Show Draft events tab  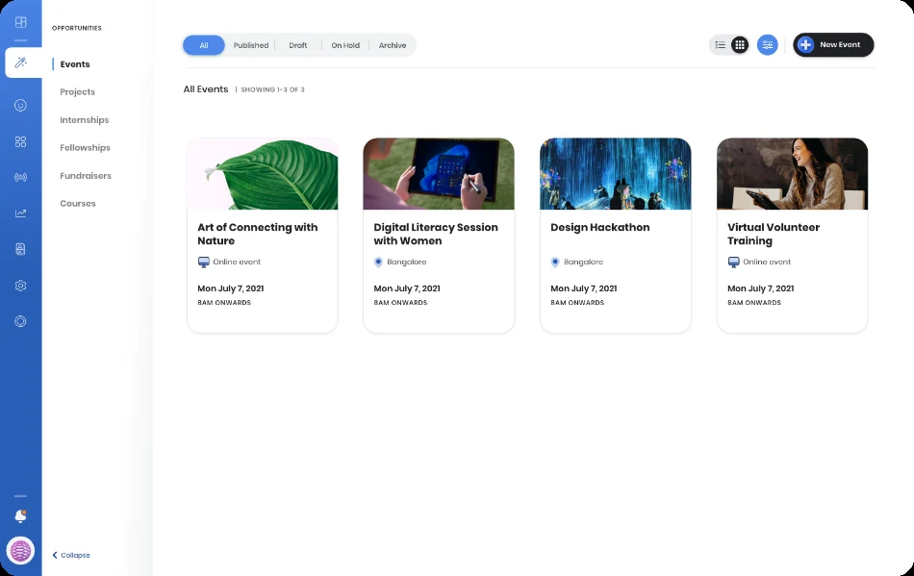[x=298, y=45]
